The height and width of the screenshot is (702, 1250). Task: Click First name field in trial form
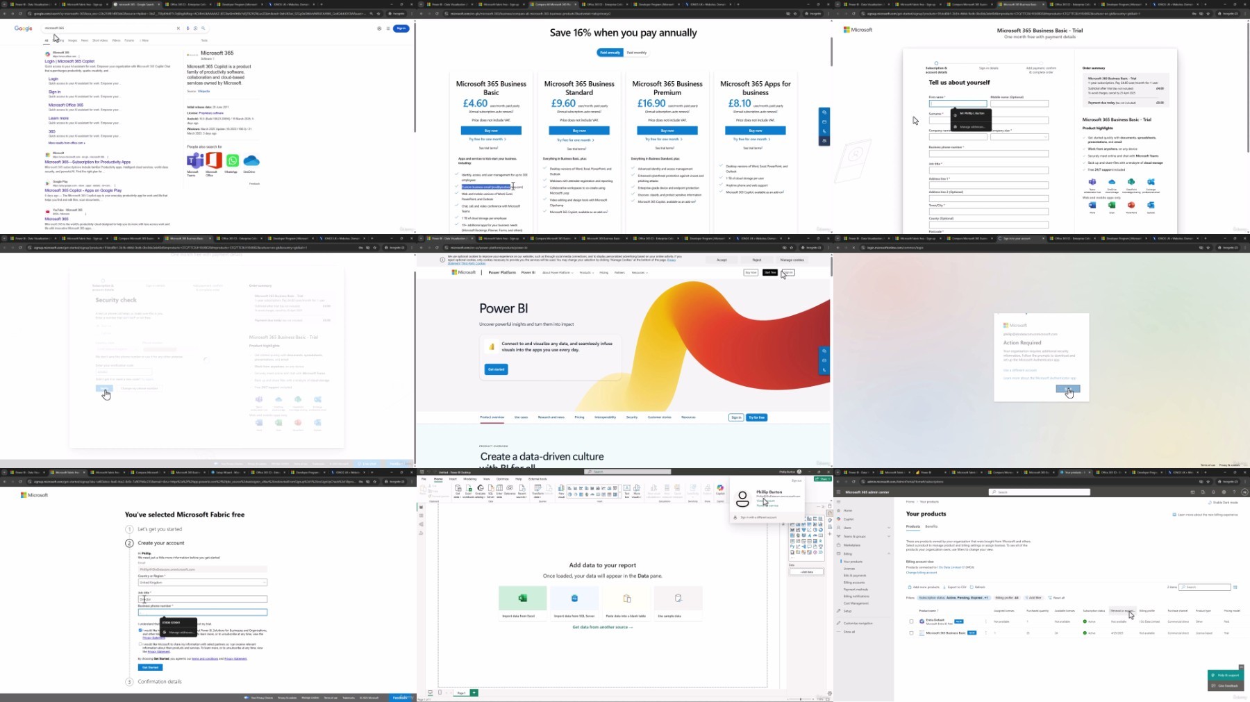point(958,103)
